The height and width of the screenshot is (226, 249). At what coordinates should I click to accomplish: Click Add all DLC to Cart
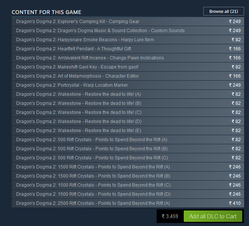pos(213,217)
